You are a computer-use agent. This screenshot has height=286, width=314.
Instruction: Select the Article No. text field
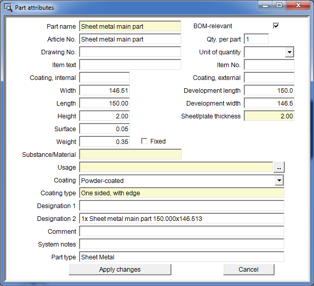point(130,39)
